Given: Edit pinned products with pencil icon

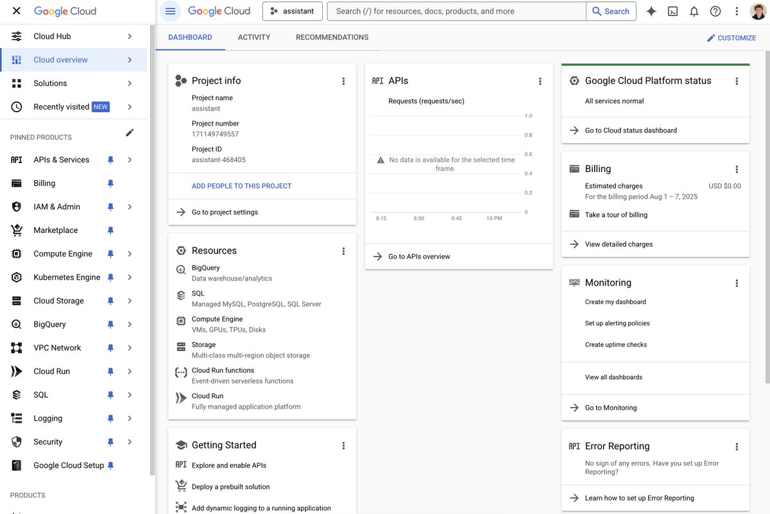Looking at the screenshot, I should [130, 133].
